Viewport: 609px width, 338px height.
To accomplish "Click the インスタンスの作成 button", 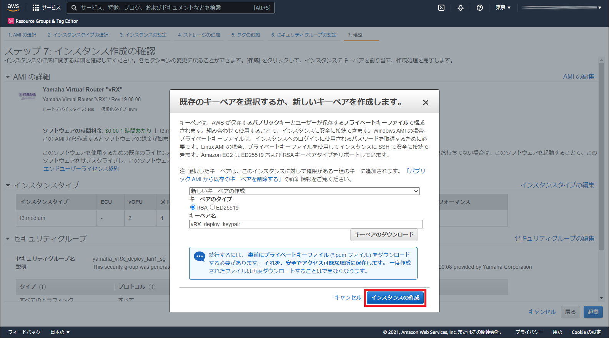I will pos(395,298).
